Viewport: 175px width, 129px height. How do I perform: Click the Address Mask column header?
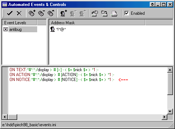pos(97,22)
